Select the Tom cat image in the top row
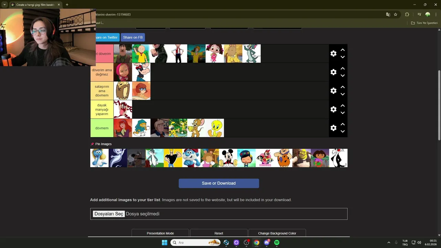 [x=252, y=53]
